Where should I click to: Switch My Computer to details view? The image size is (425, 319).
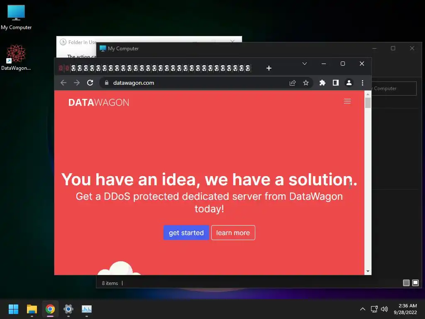406,283
